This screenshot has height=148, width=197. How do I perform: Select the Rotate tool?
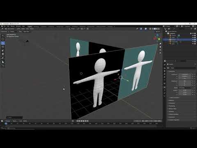[x=3, y=47]
